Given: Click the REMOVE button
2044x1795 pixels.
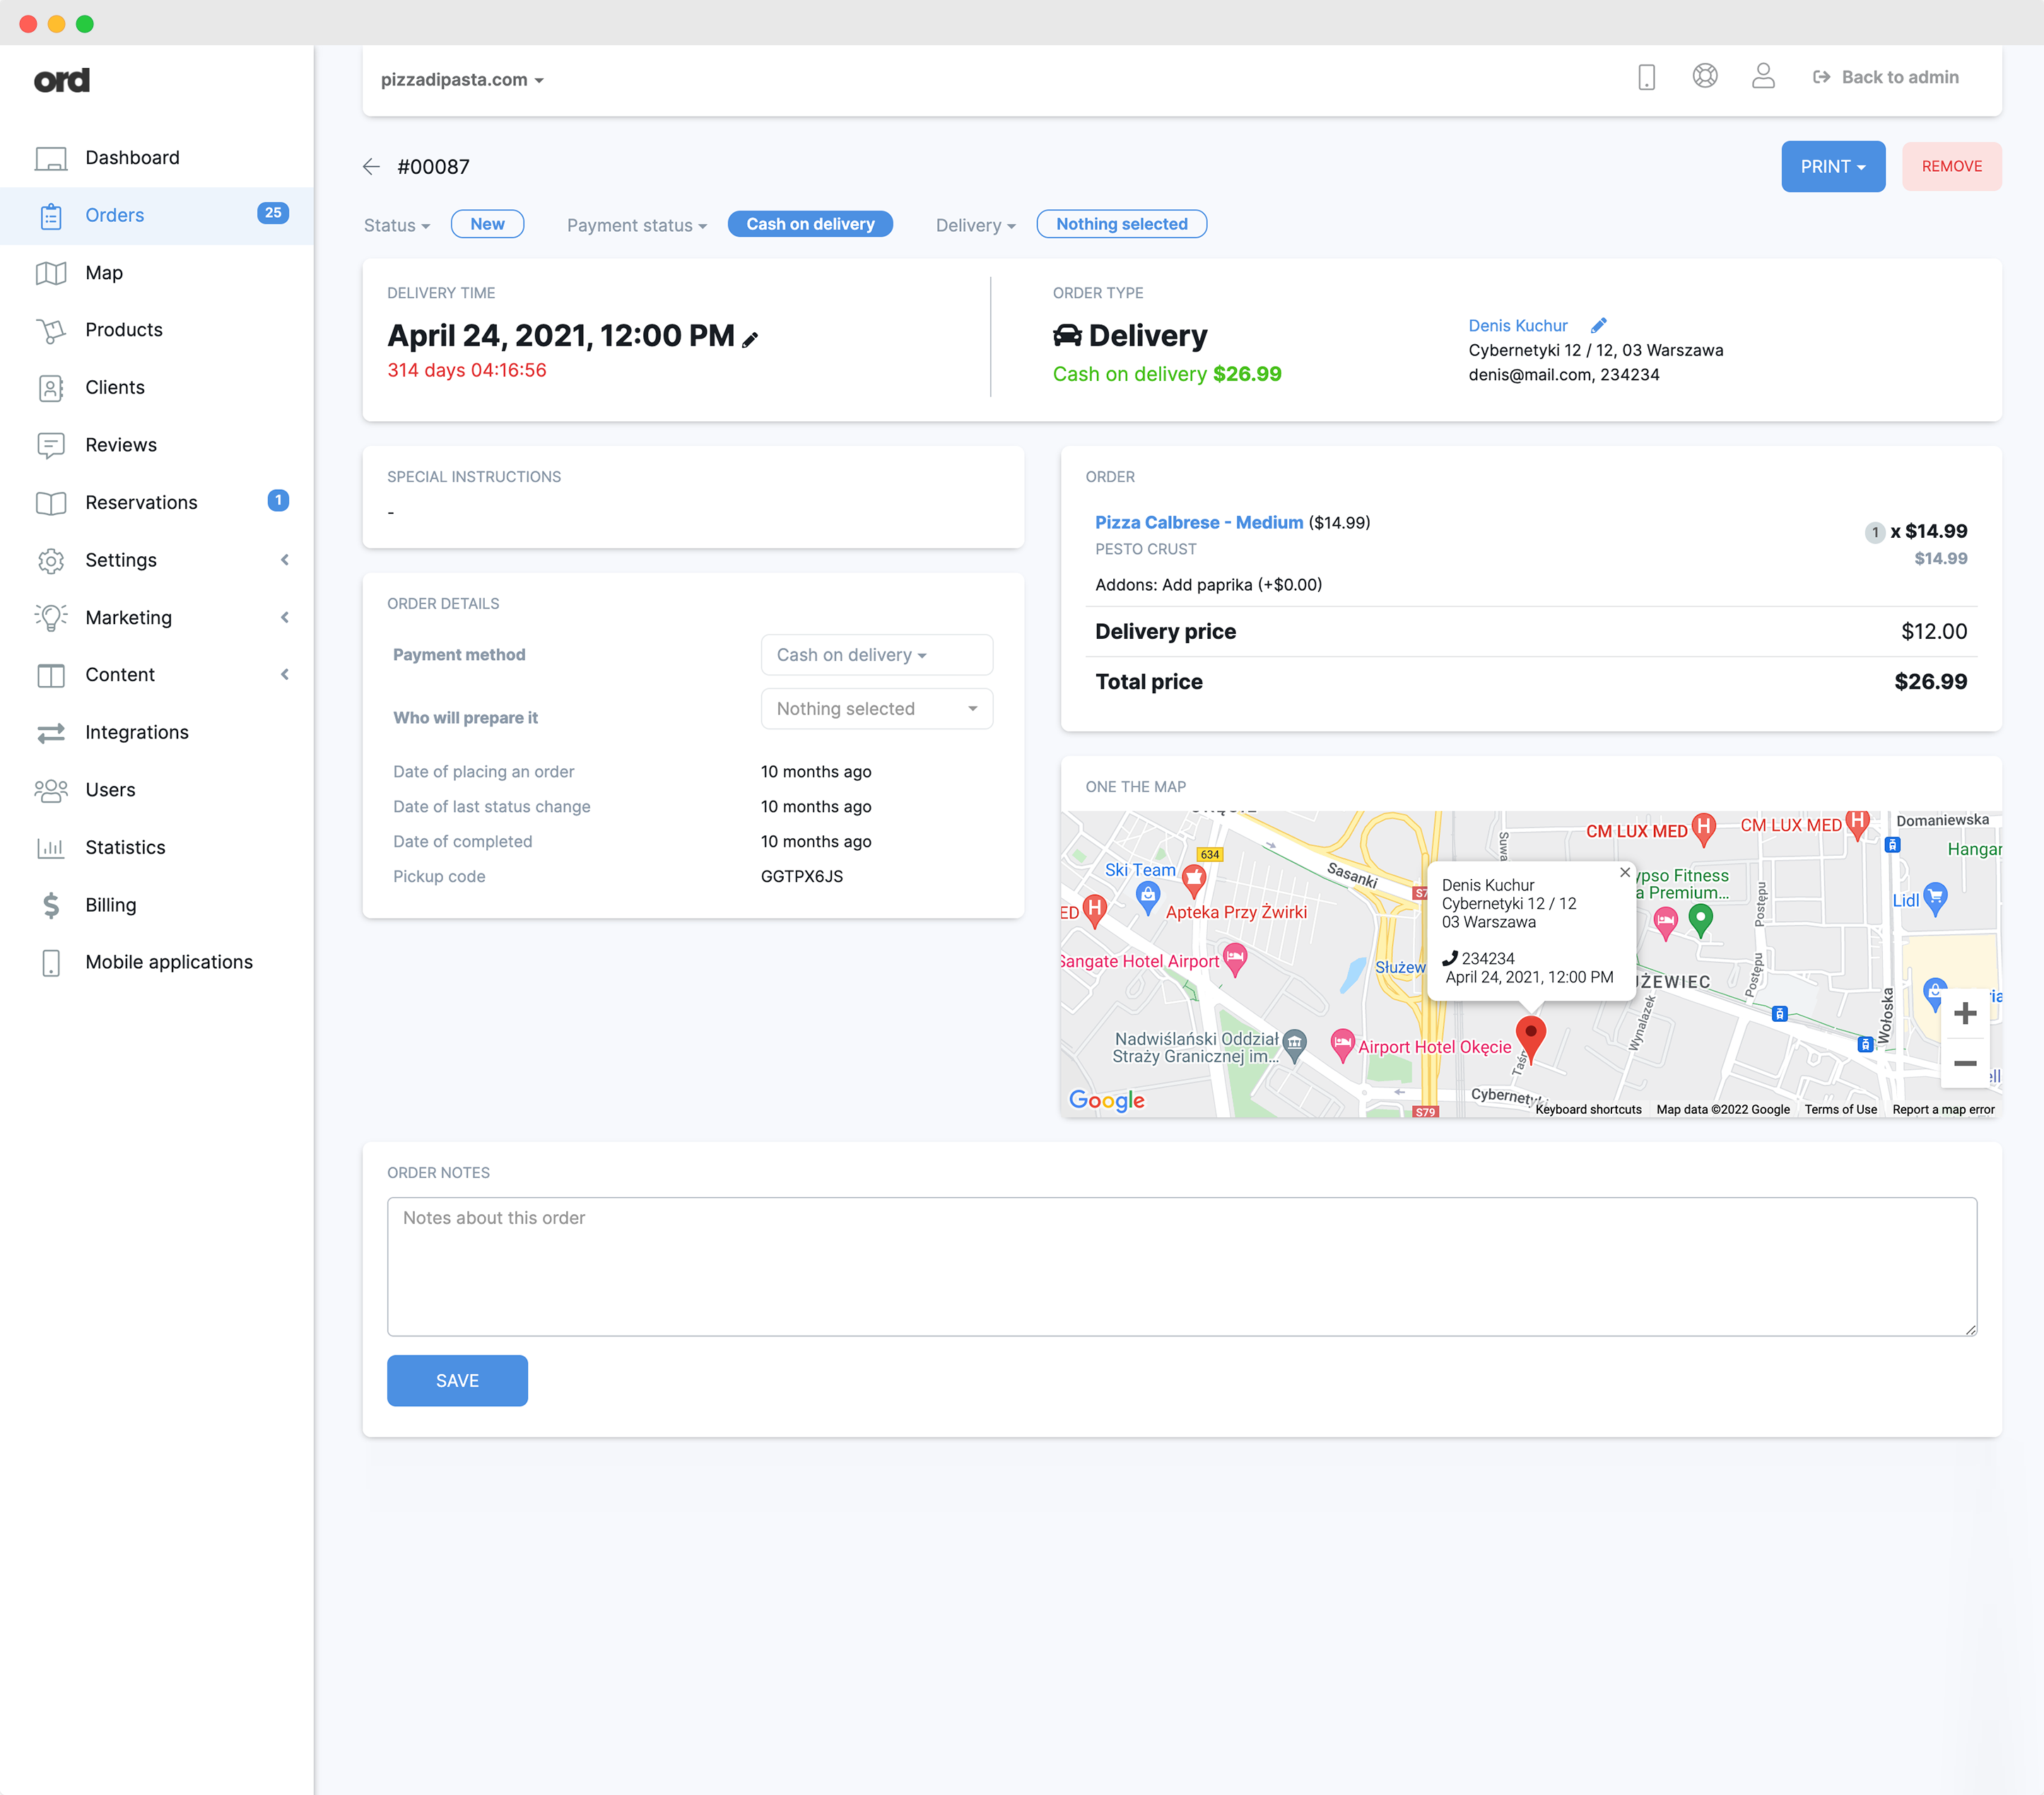Looking at the screenshot, I should point(1950,166).
